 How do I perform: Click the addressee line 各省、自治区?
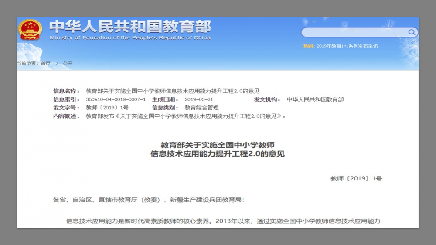pos(149,200)
